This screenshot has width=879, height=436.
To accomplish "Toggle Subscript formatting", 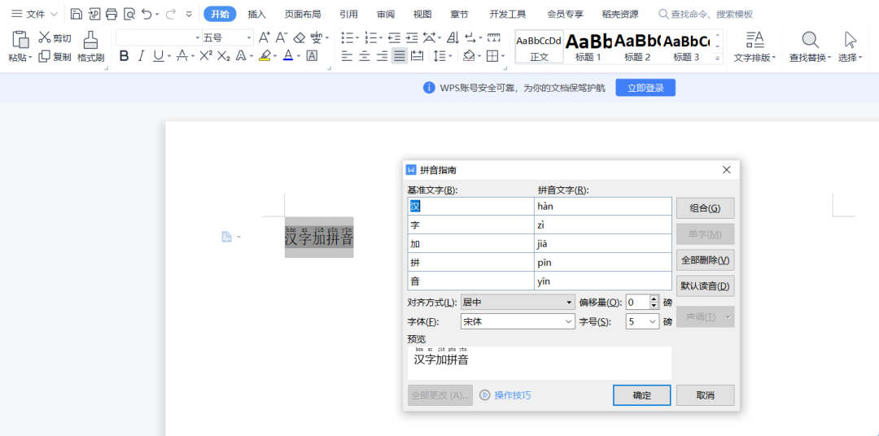I will (223, 56).
